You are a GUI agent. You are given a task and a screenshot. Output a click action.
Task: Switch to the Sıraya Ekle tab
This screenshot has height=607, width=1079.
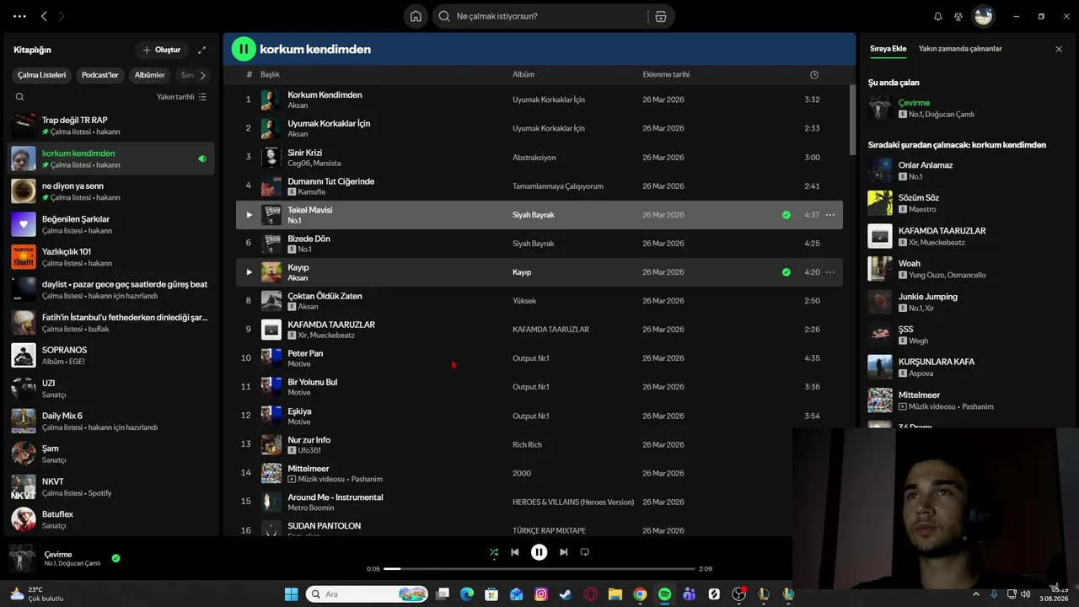tap(888, 49)
